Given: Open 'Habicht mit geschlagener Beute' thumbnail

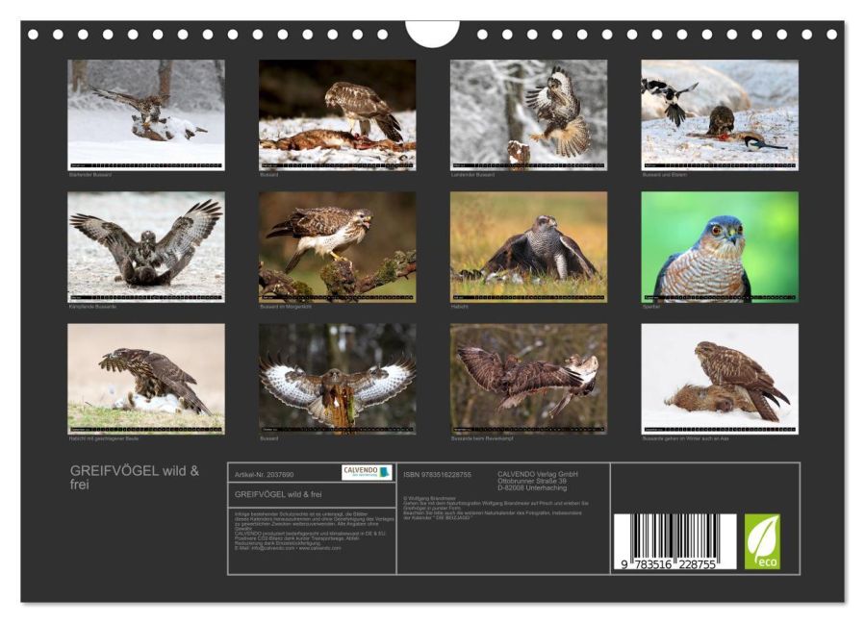Looking at the screenshot, I should tap(146, 378).
